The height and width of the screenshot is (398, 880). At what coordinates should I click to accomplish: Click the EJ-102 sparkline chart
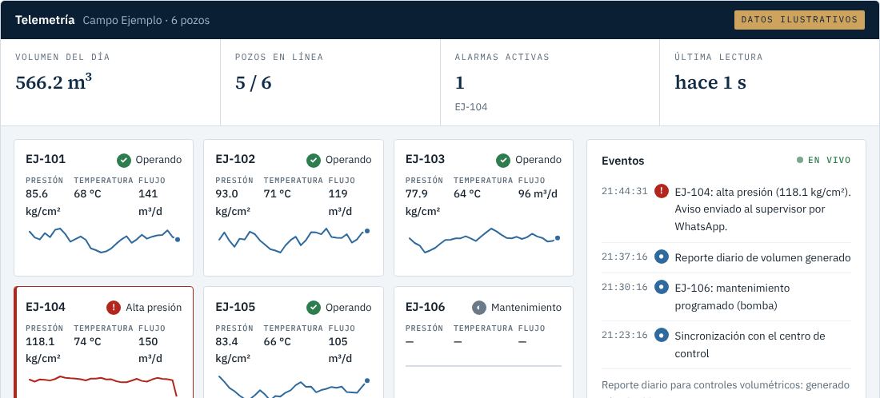click(294, 241)
